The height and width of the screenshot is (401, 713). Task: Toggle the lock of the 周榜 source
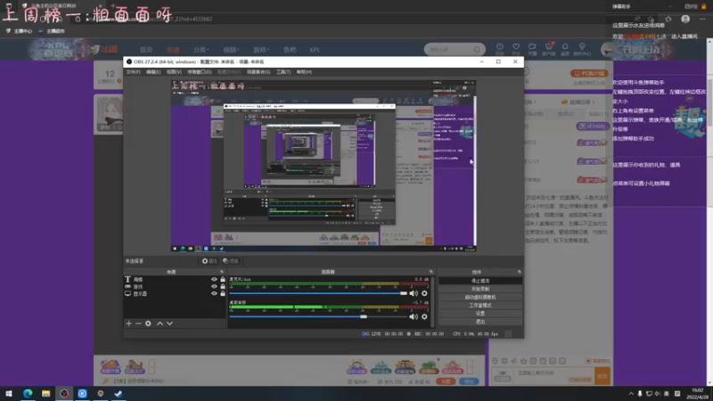(223, 279)
